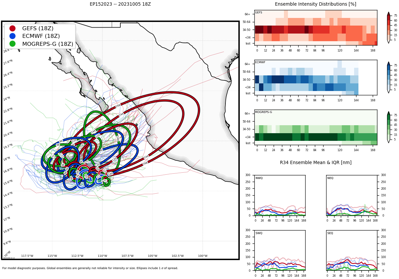Viewport: 399px width, 279px height.
Task: Click the '<34' row label of the ECMWF heatmap
Action: point(248,87)
